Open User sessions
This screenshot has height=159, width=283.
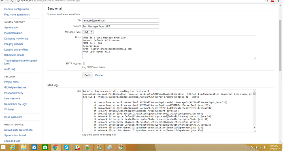coord(12,98)
